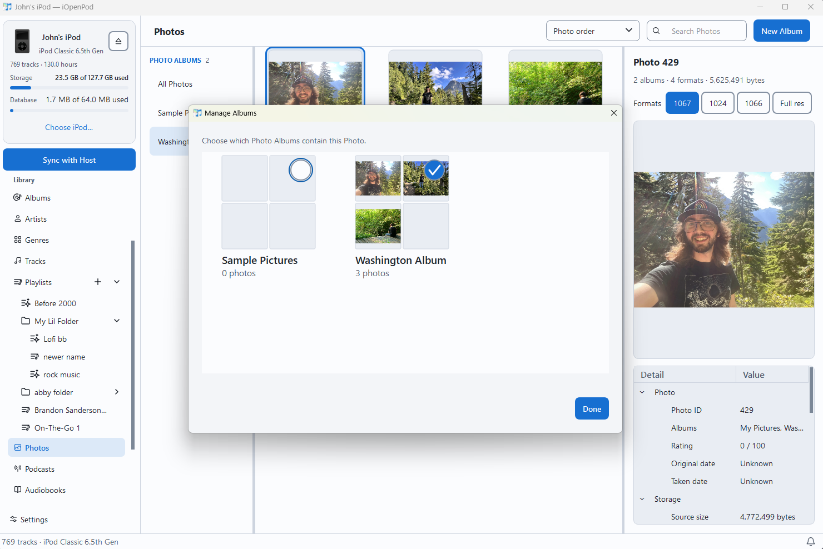Collapse the Storage detail group

[x=642, y=499]
